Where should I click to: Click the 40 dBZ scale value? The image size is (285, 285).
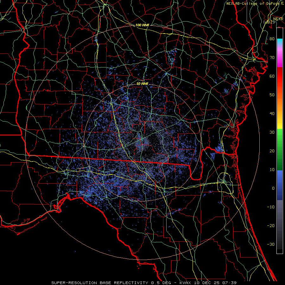click(272, 114)
